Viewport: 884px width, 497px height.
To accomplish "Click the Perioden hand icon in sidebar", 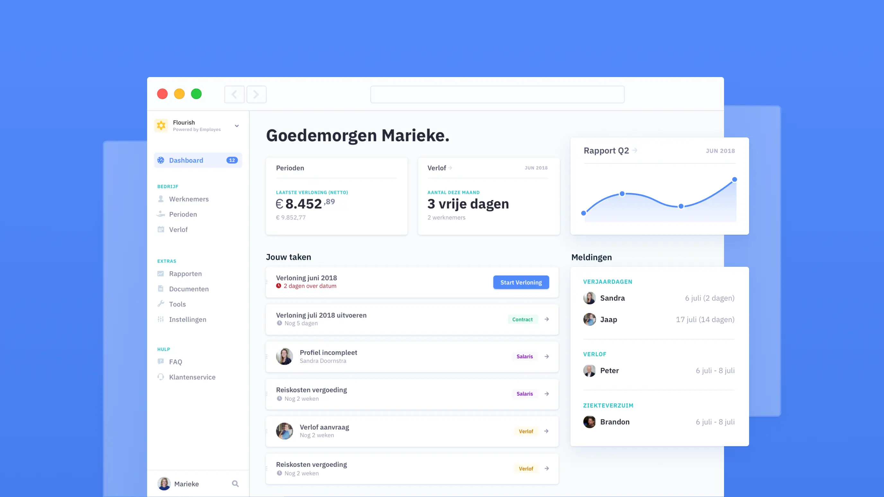I will [x=161, y=214].
